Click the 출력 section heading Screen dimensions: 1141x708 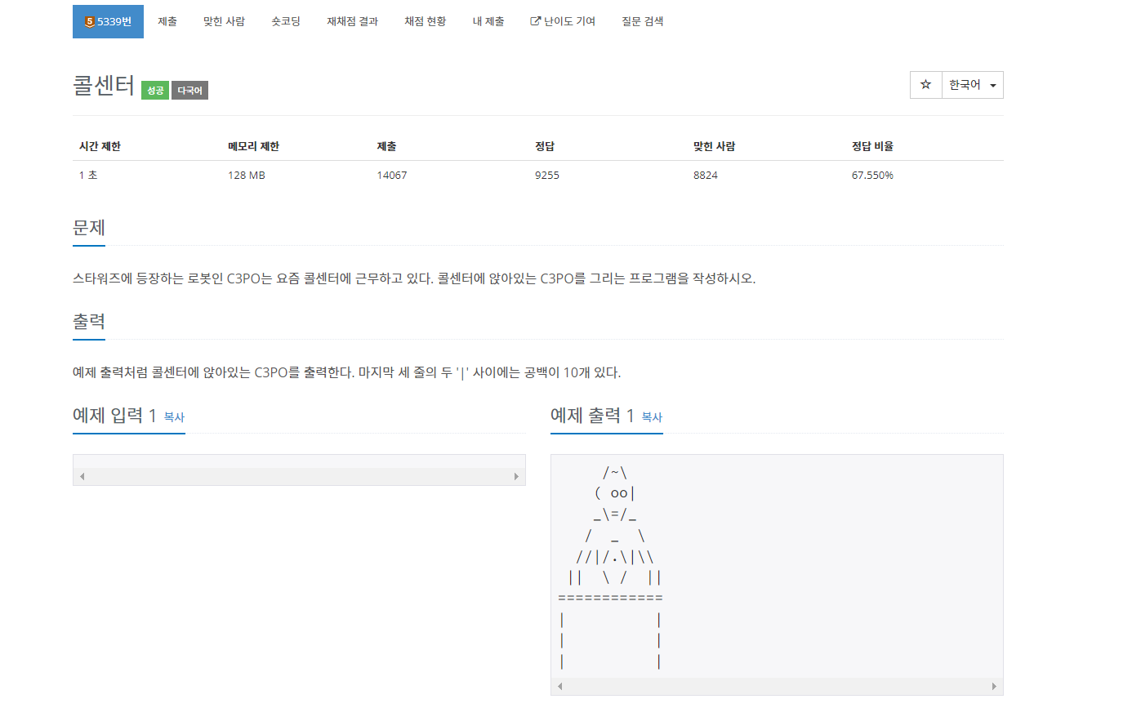tap(89, 321)
